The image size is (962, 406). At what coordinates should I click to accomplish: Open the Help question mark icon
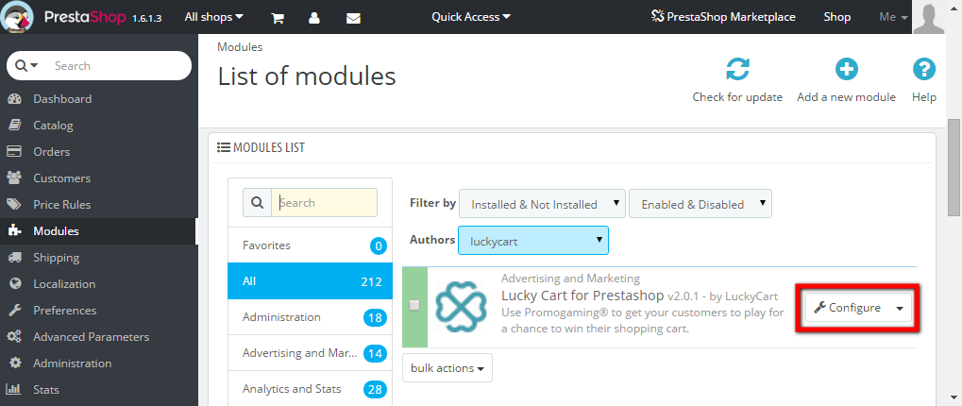pyautogui.click(x=923, y=70)
